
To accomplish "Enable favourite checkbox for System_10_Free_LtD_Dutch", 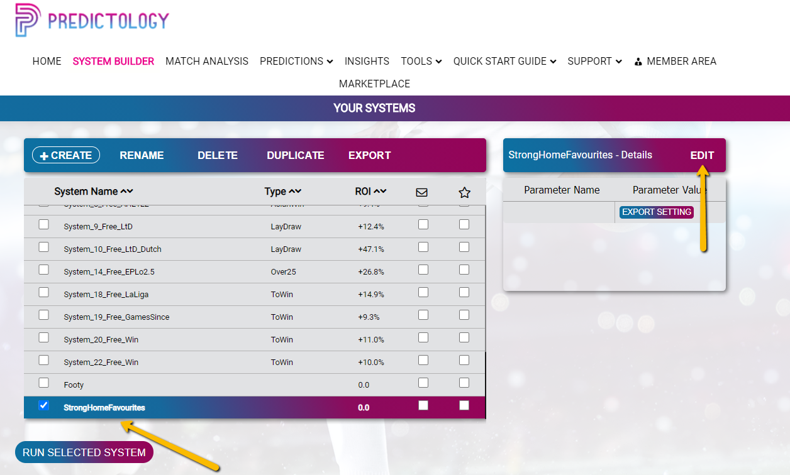I will coord(464,247).
